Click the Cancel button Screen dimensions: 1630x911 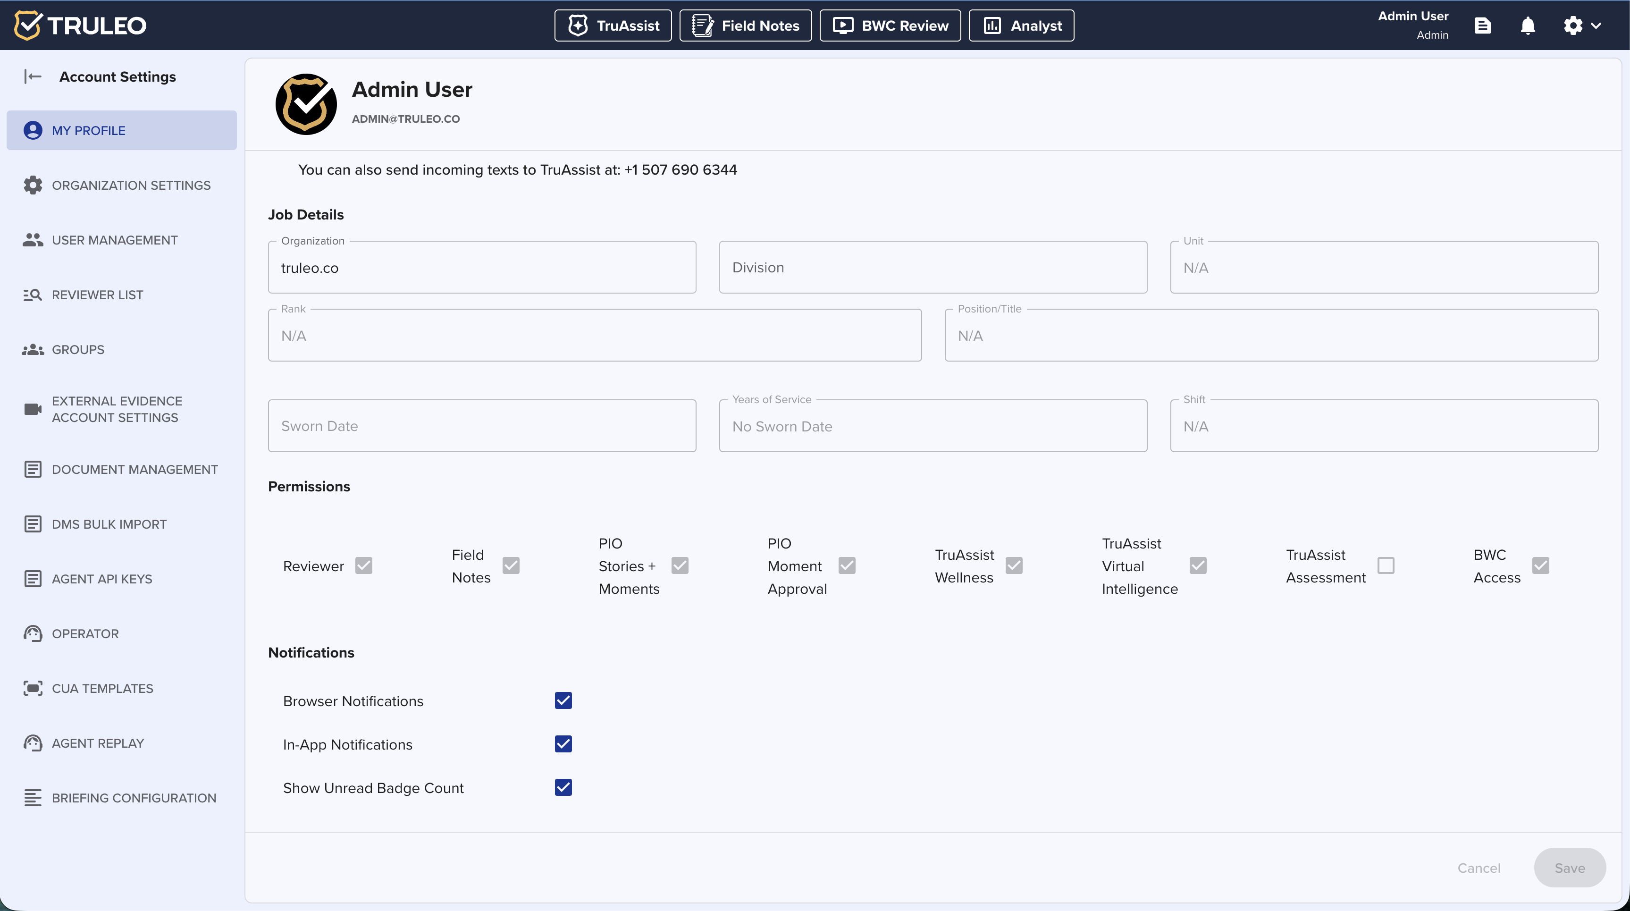1479,868
